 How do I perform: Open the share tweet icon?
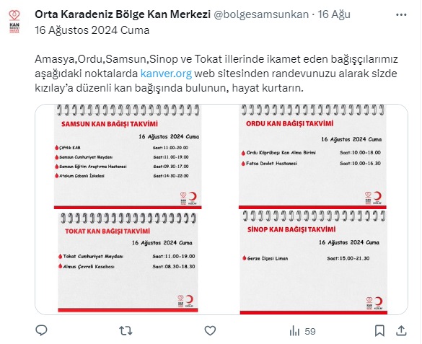tap(401, 331)
